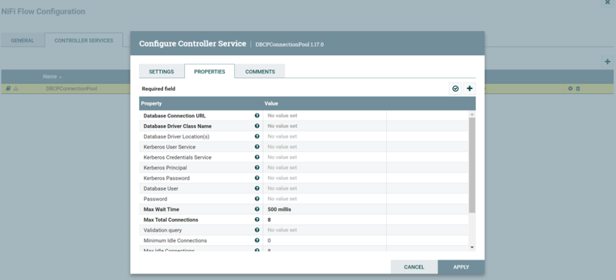The image size is (616, 280).
Task: Add a new property with plus icon
Action: (469, 89)
